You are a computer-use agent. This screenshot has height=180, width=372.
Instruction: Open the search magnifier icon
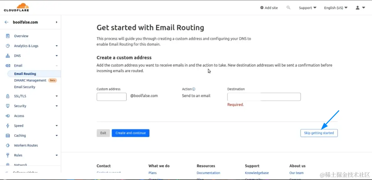coord(288,8)
